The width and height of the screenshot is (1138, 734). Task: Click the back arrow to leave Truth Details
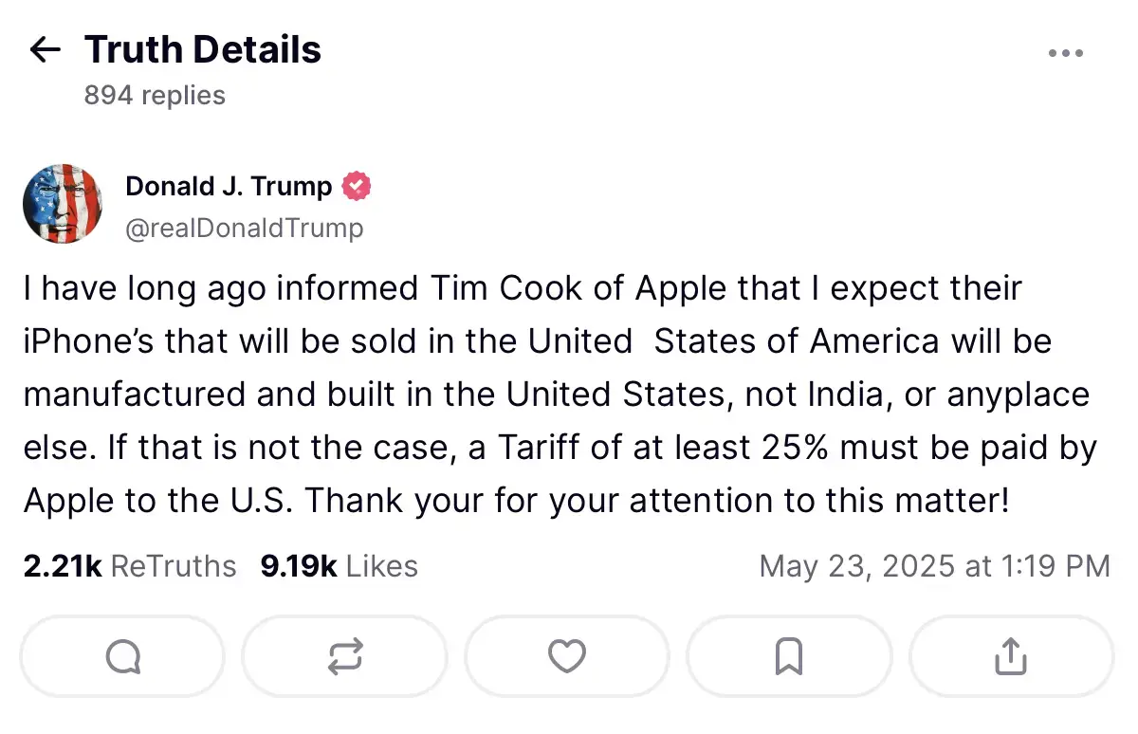tap(44, 49)
